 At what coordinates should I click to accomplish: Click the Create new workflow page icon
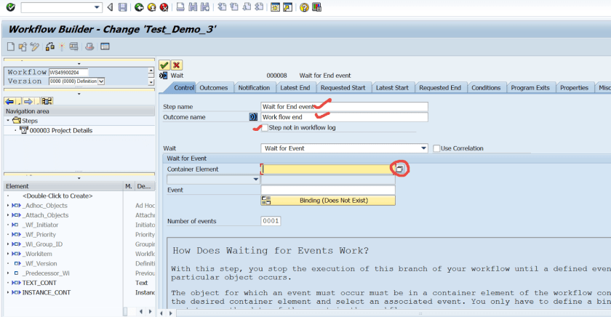11,47
